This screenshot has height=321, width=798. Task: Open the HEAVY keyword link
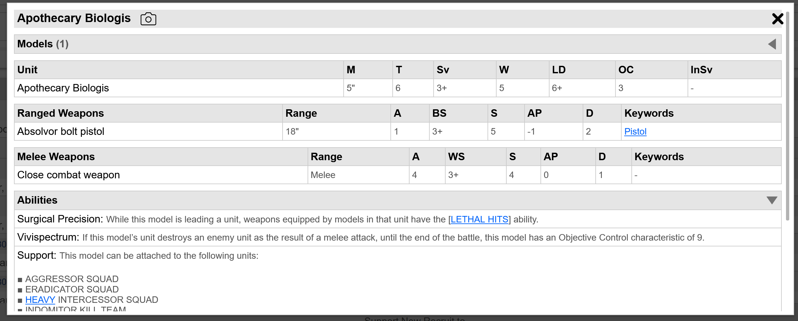[40, 300]
